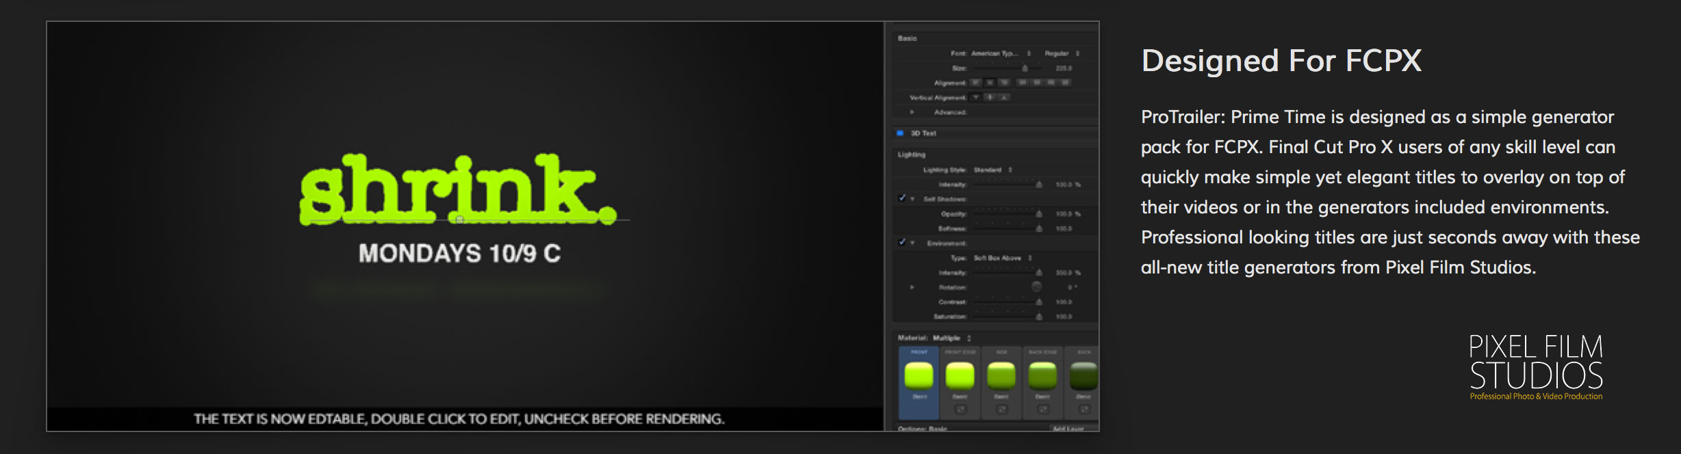Click the first horizontal Alignment icon
1681x454 pixels.
click(x=976, y=83)
